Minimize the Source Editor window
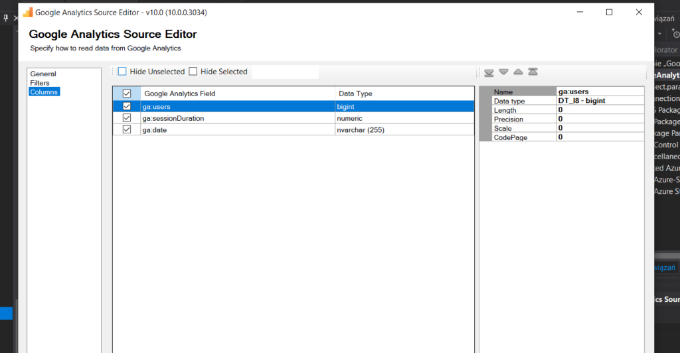Viewport: 680px width, 353px height. [580, 12]
